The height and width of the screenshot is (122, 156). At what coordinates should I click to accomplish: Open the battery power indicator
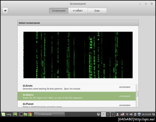click(135, 114)
